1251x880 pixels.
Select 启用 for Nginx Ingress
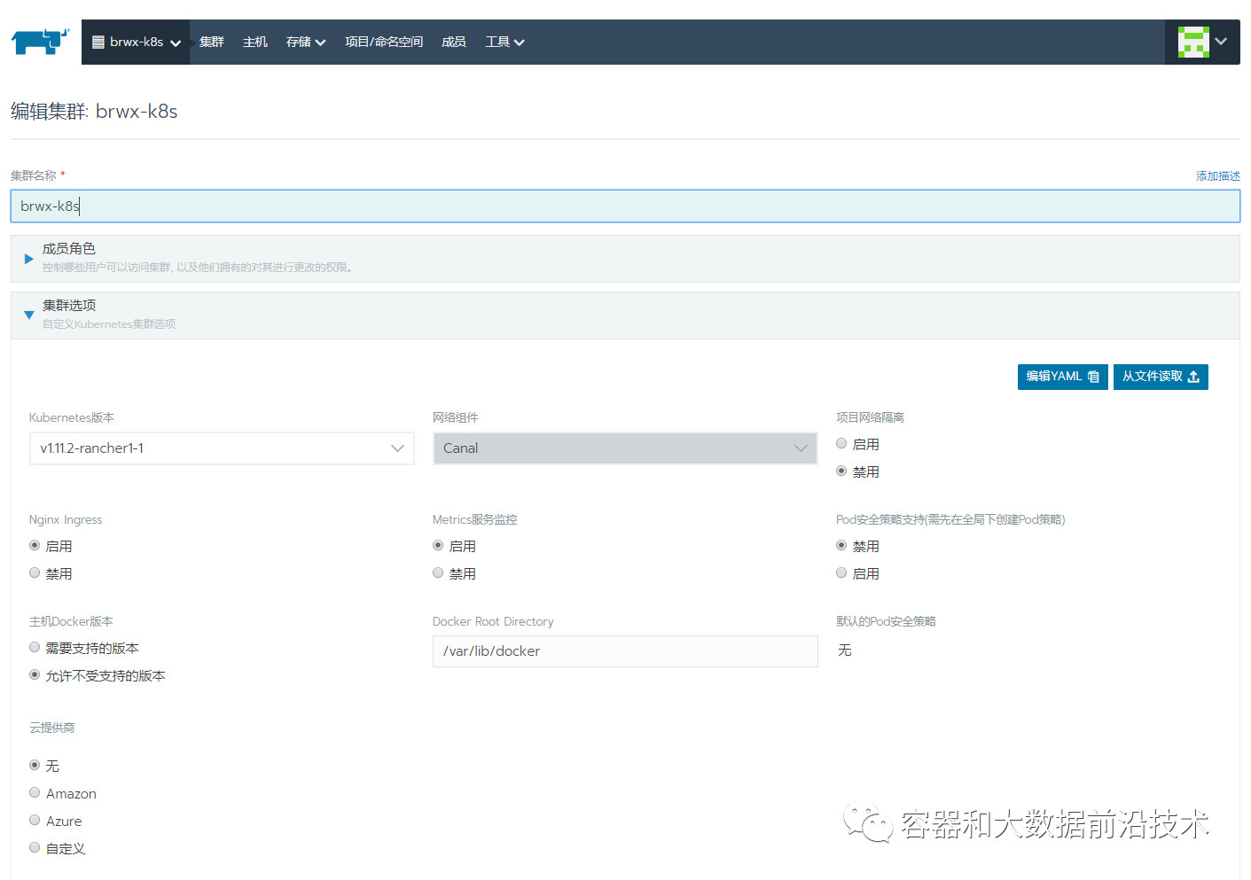click(35, 546)
